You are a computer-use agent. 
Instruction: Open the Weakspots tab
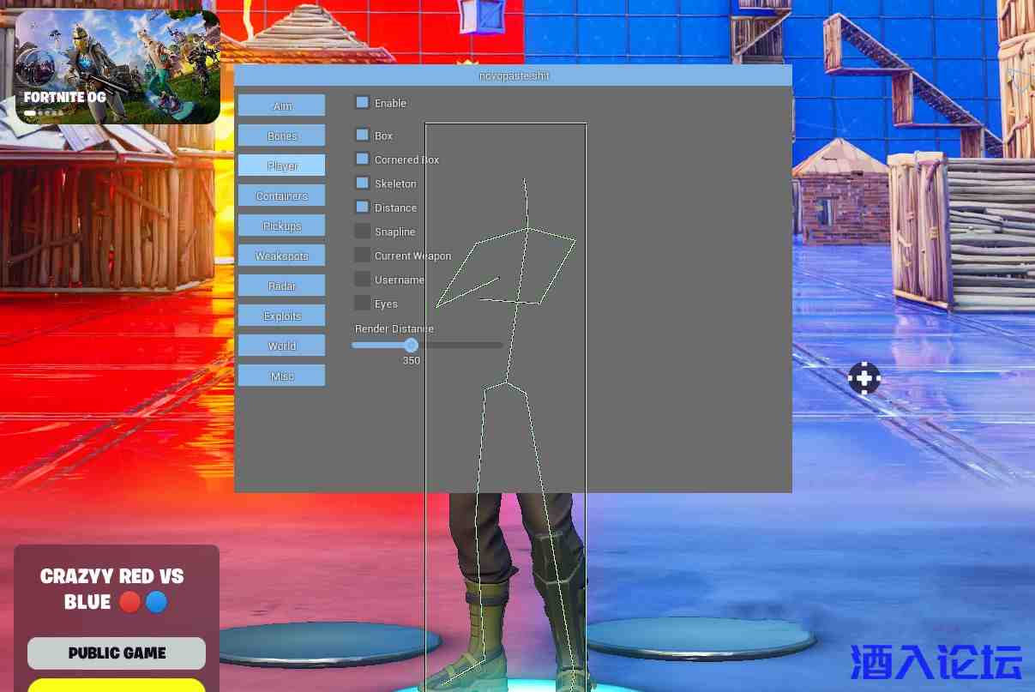click(x=281, y=256)
